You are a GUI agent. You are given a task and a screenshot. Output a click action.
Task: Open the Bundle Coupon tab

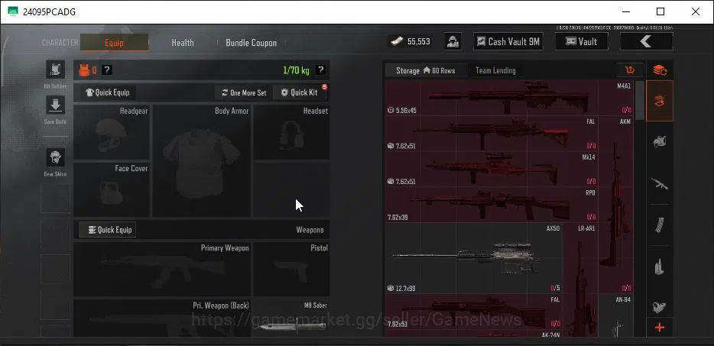click(251, 43)
